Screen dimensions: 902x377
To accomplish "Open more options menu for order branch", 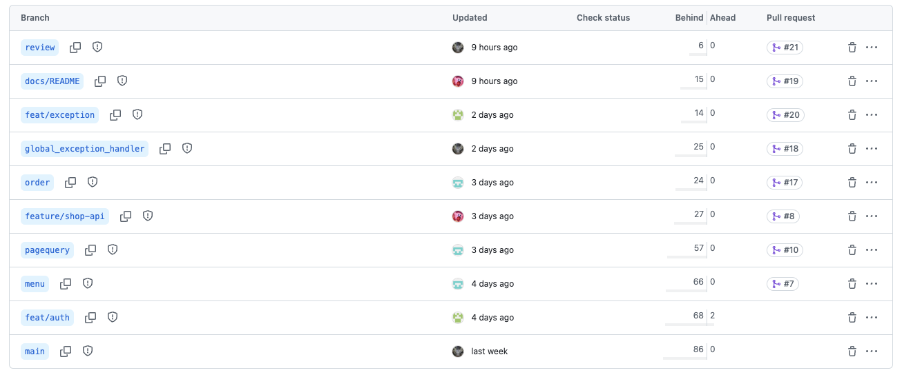I will [x=872, y=183].
